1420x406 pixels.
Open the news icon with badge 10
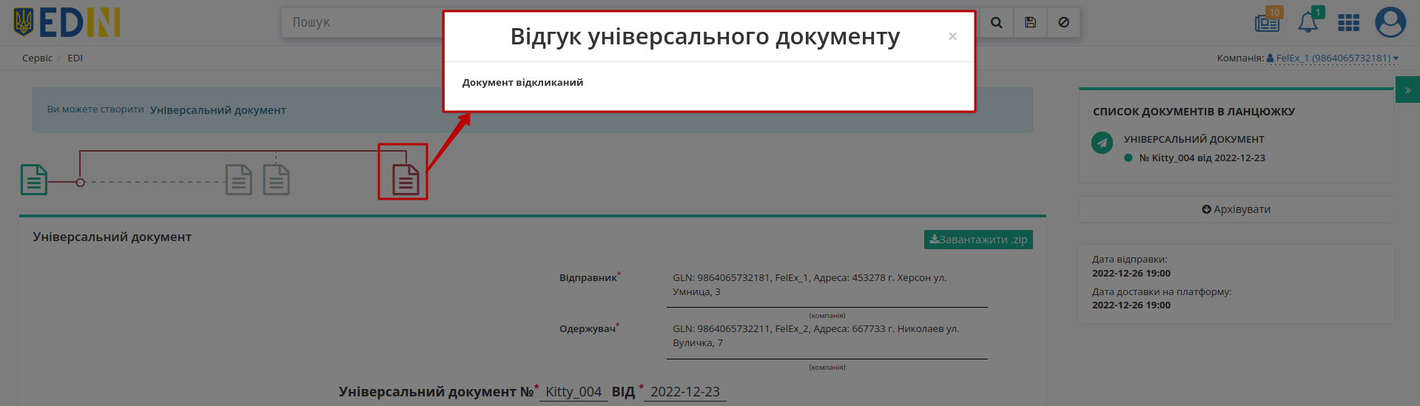(x=1268, y=23)
